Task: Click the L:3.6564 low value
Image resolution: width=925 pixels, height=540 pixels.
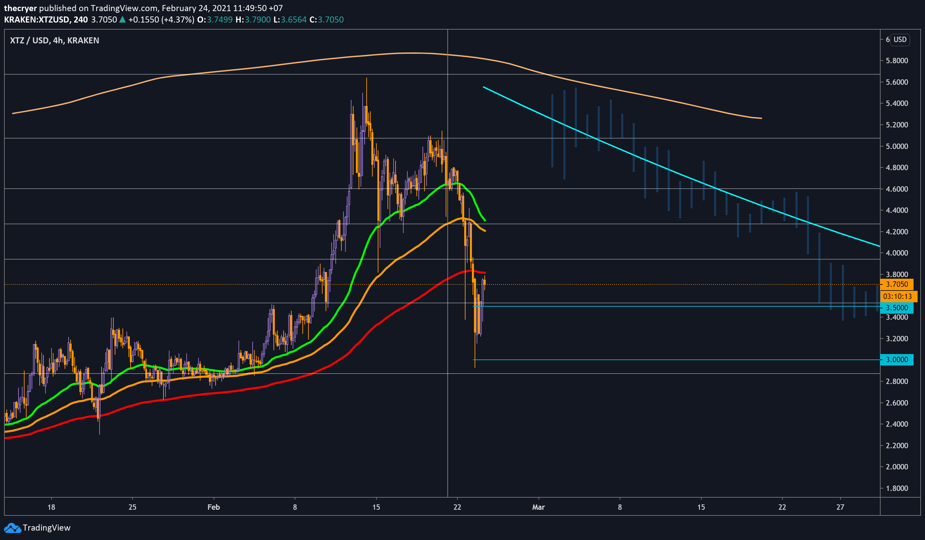Action: [x=290, y=20]
